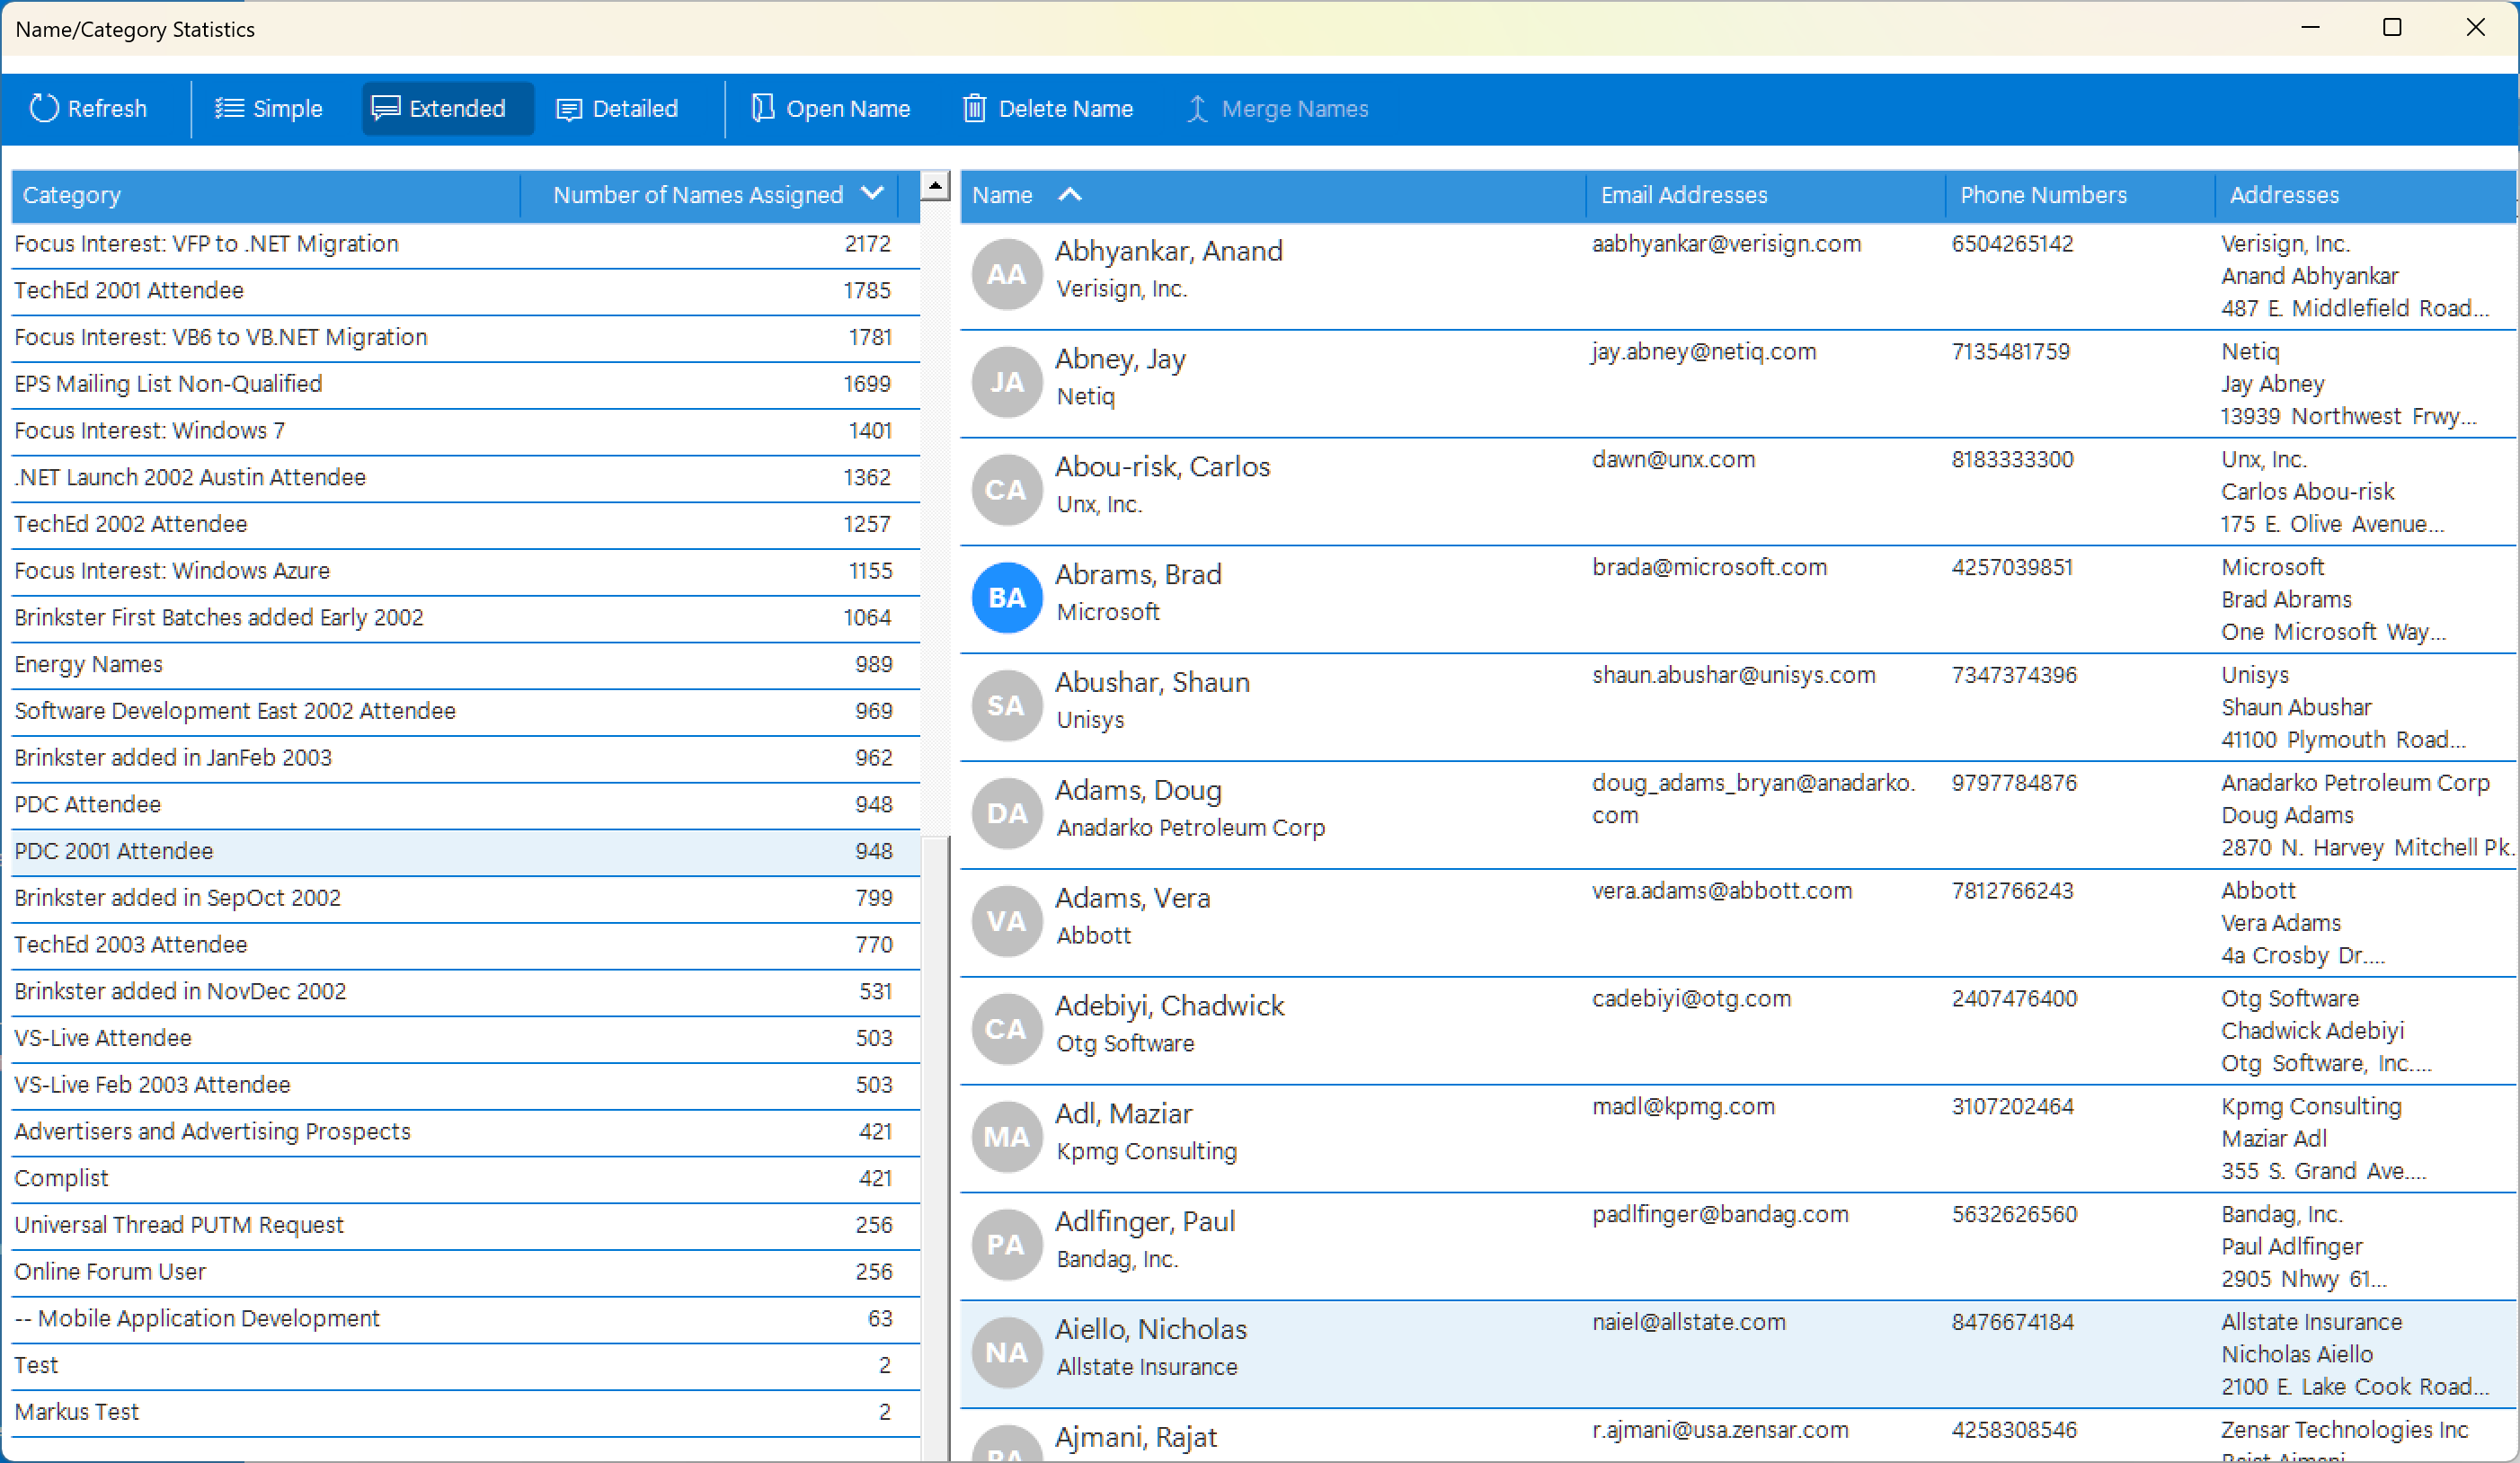
Task: Click the NA avatar for Nicholas Aiello
Action: [1006, 1353]
